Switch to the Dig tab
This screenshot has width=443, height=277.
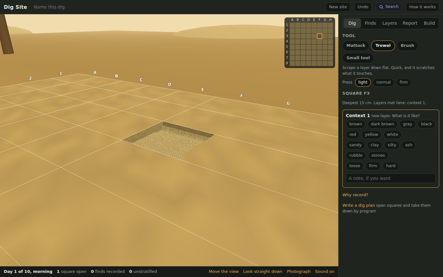(x=352, y=23)
